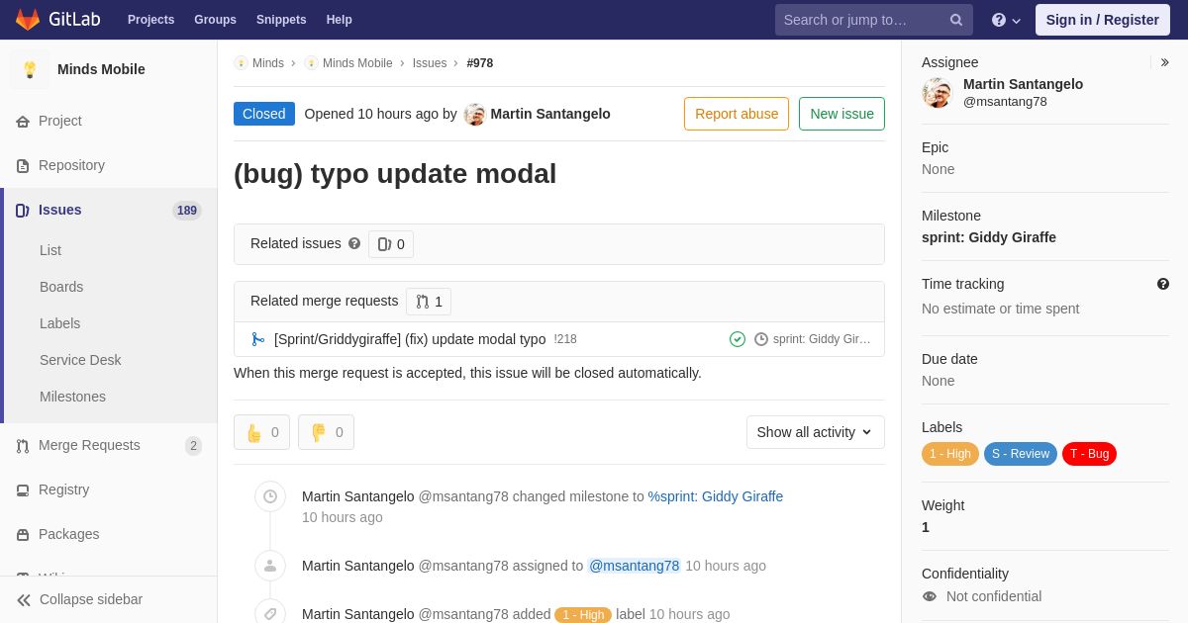The width and height of the screenshot is (1188, 623).
Task: Click the related issues count badge
Action: point(391,244)
